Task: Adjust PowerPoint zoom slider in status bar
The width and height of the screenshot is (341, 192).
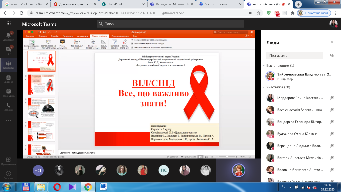Action: (x=227, y=157)
